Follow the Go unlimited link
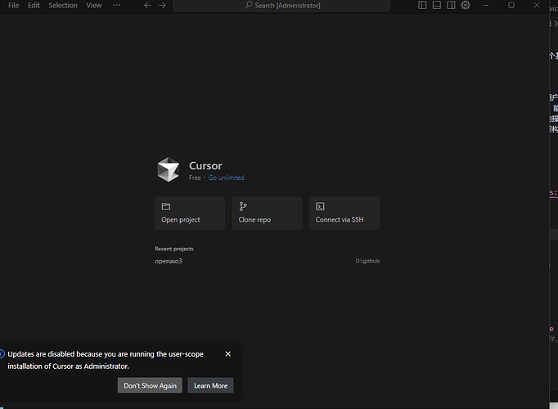 click(227, 178)
